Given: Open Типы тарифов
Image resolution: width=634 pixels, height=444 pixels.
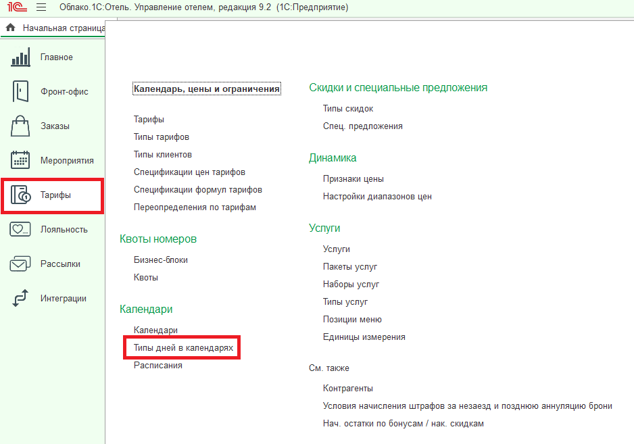Looking at the screenshot, I should [162, 137].
